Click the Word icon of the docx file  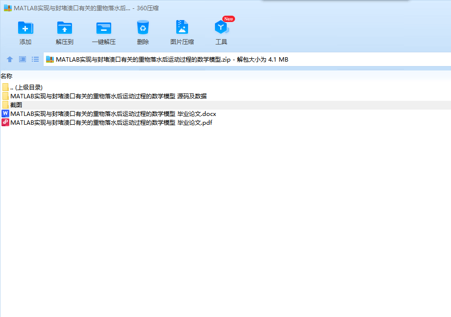click(5, 113)
